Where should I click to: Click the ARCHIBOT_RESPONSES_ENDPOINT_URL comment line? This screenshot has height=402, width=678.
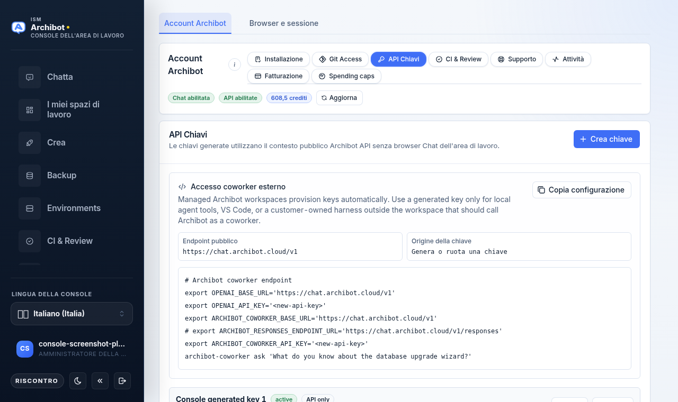pos(343,331)
